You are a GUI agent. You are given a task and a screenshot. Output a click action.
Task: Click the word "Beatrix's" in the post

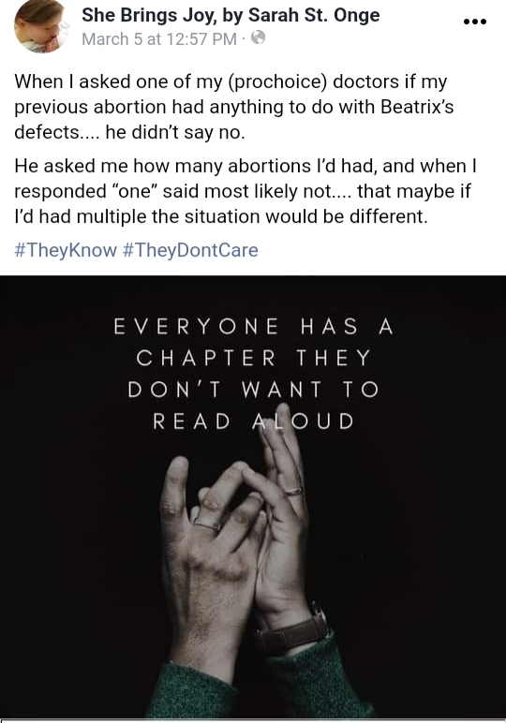(x=417, y=107)
